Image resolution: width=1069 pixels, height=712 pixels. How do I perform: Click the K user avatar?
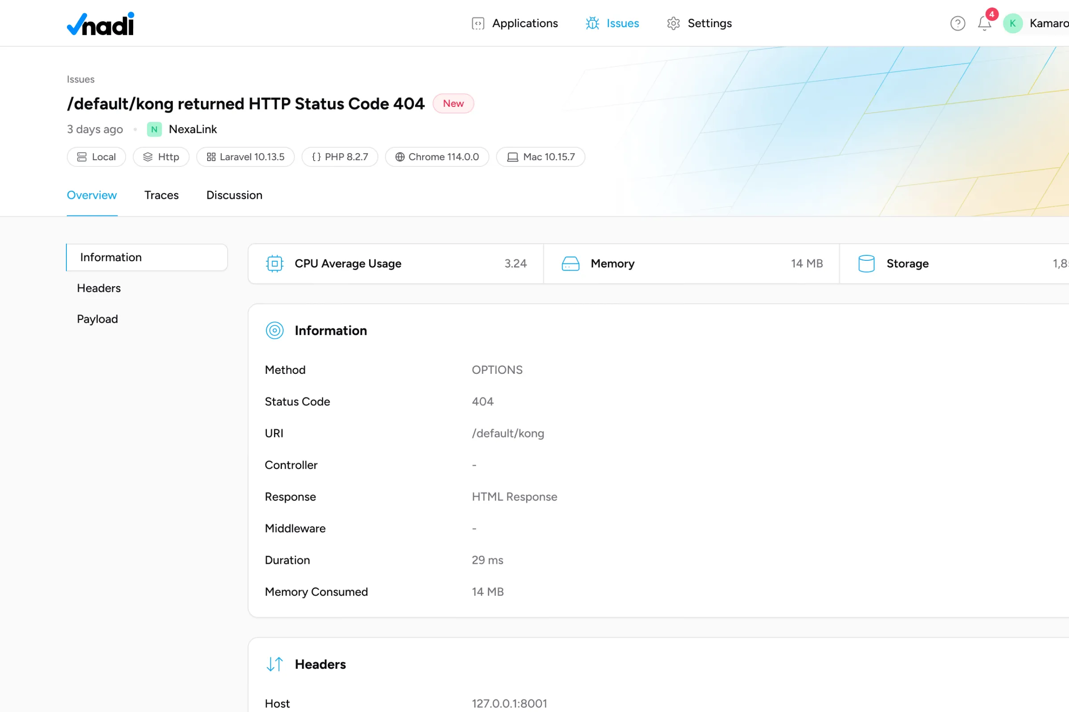pos(1012,24)
